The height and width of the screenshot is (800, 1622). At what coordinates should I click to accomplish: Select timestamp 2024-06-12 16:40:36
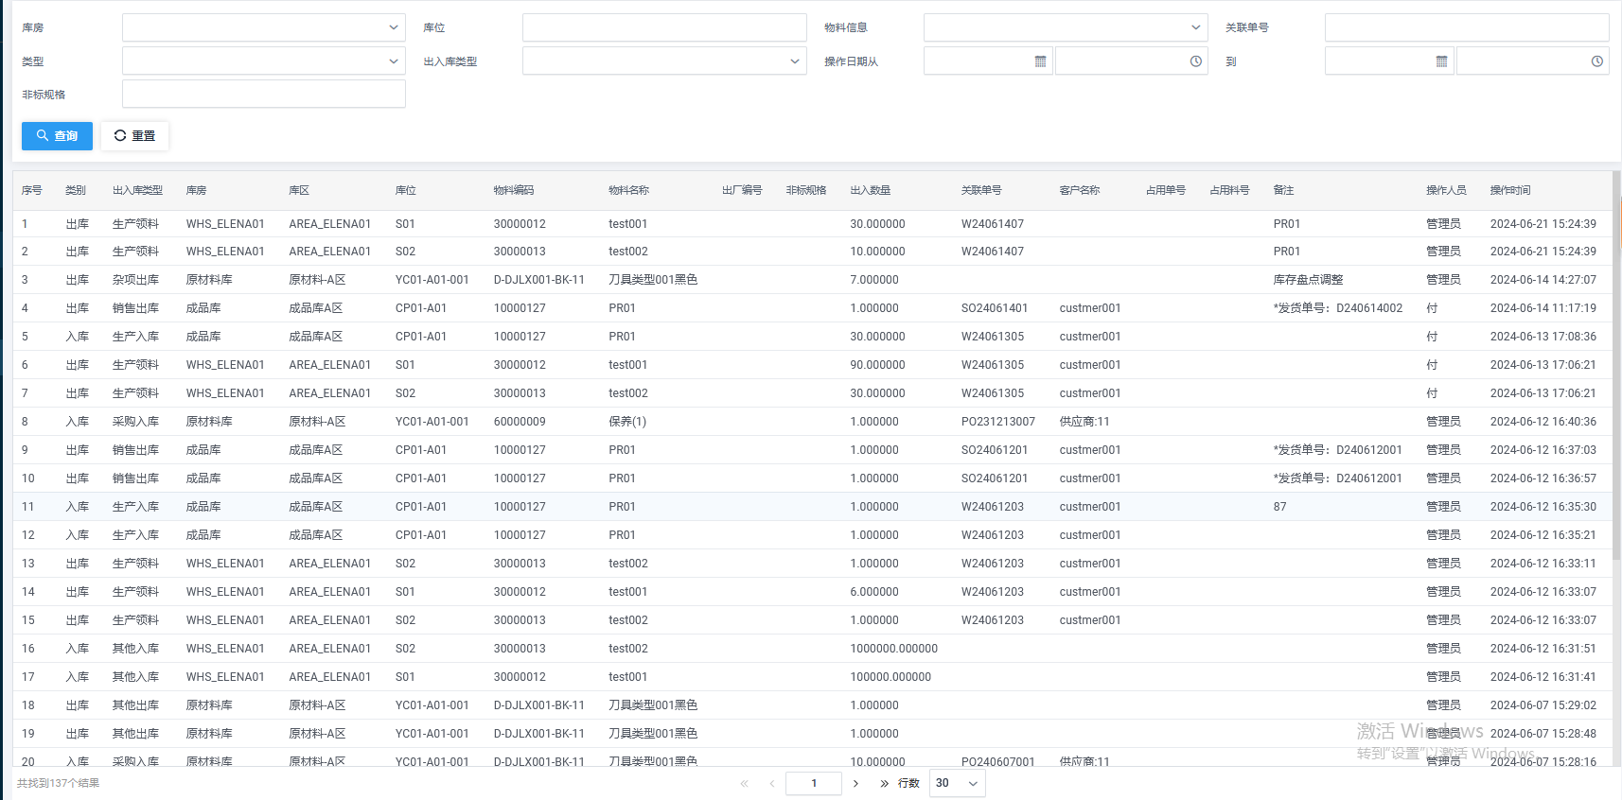click(1543, 422)
